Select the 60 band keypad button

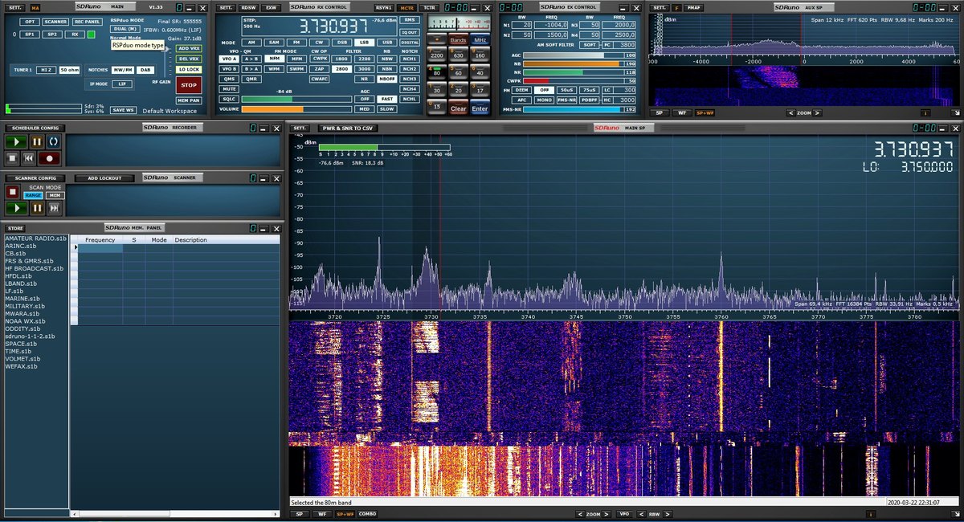click(458, 73)
